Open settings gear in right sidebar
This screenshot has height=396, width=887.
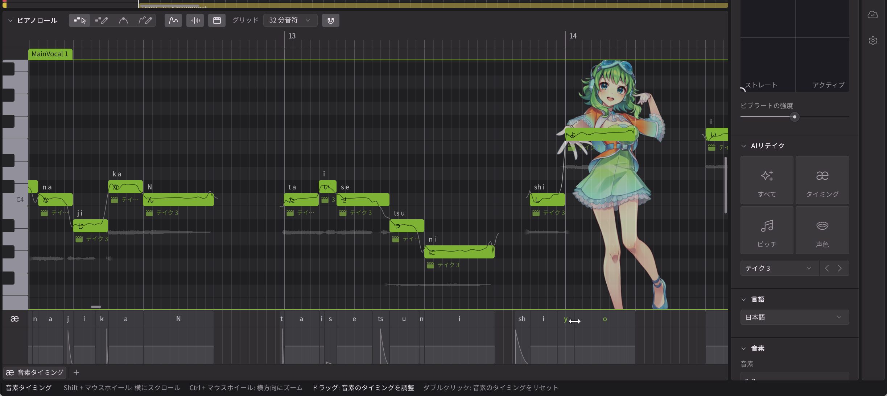click(x=873, y=41)
